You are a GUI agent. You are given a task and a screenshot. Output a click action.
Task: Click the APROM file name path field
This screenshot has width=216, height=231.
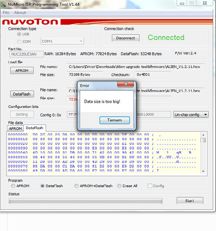[x=136, y=67]
